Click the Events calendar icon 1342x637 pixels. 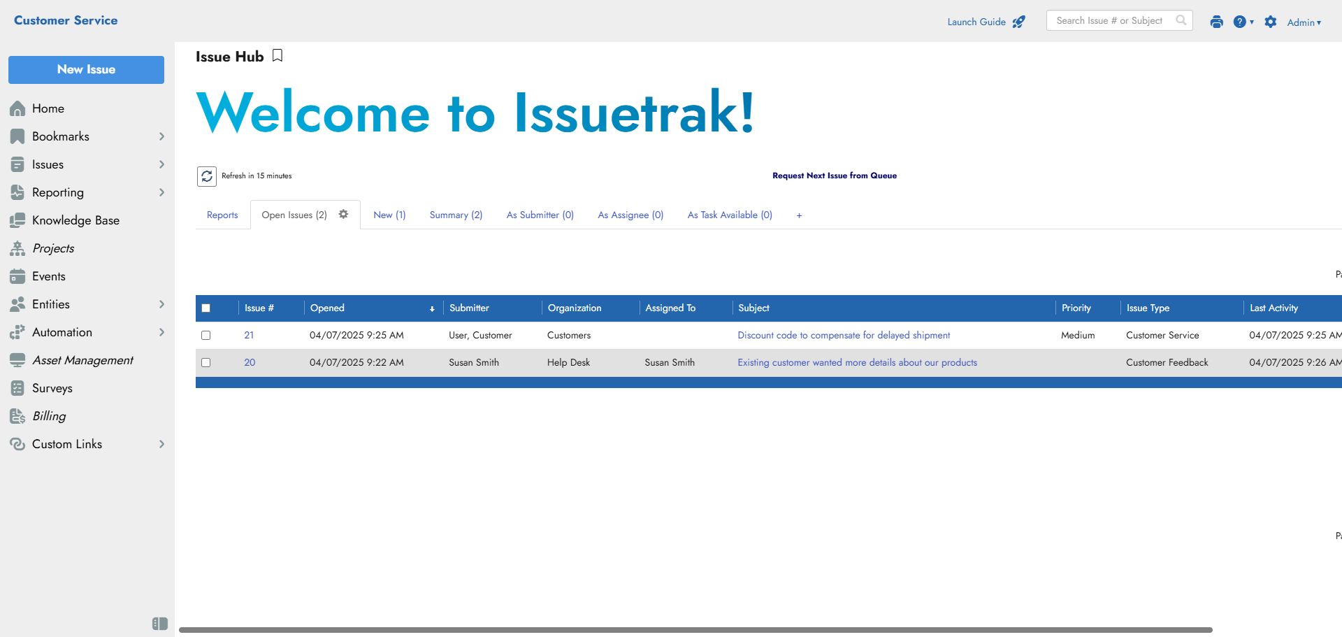pyautogui.click(x=17, y=276)
